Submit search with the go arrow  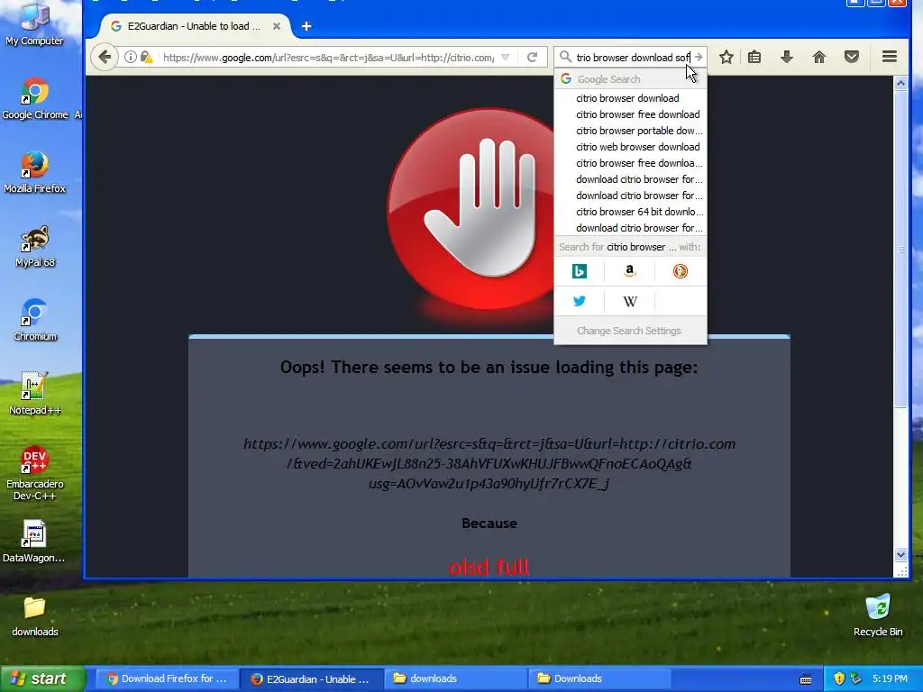pos(699,57)
